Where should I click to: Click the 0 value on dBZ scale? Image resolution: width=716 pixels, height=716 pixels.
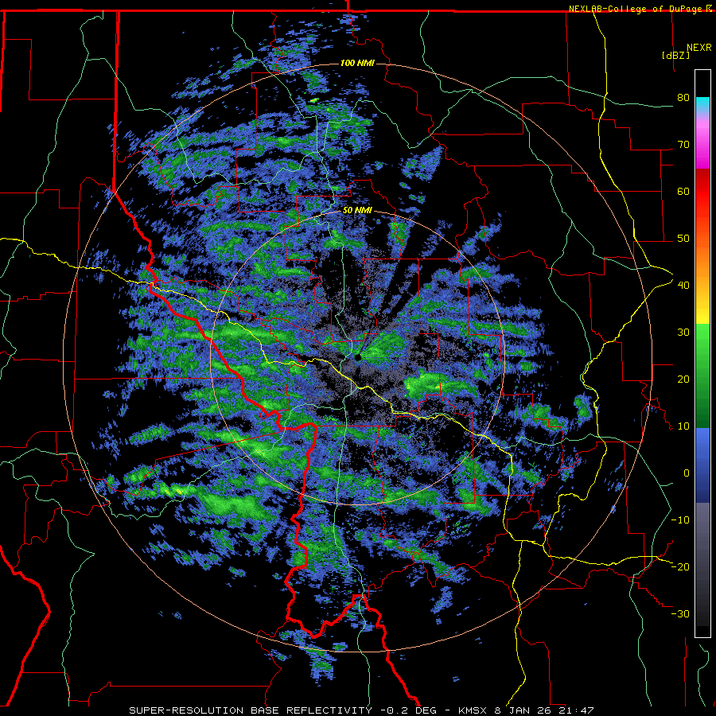[x=687, y=473]
